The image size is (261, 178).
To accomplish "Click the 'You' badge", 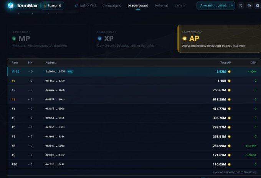I will (70, 71).
